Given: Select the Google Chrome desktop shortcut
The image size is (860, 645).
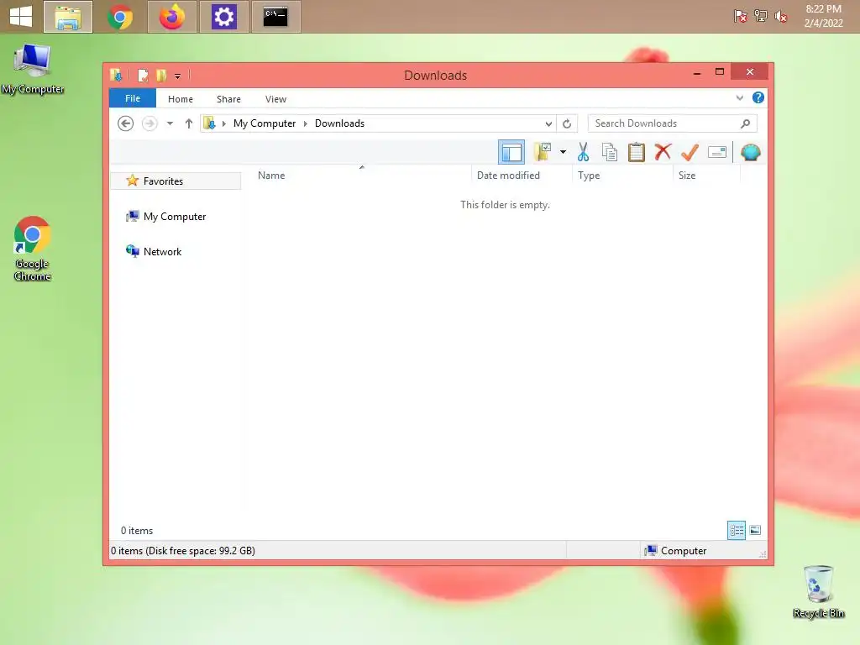Looking at the screenshot, I should coord(33,249).
